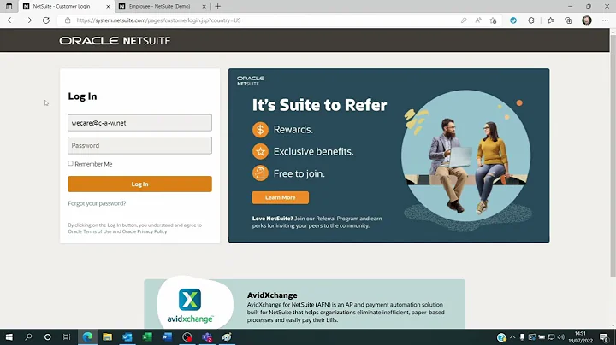Close the Employee NetSuite (Demo) tab
Screen dimensions: 616x345
click(204, 6)
